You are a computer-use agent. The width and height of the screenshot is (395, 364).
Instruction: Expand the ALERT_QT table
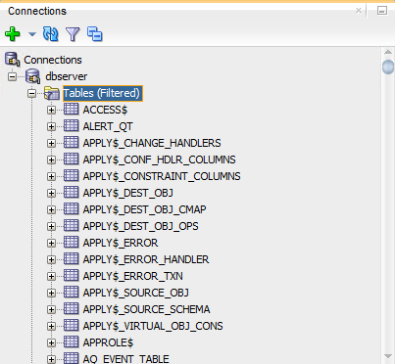(51, 126)
